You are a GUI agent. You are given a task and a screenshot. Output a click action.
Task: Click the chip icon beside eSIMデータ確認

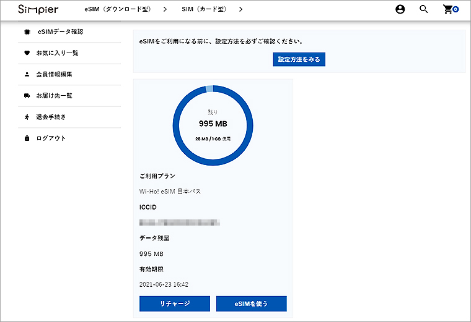[x=27, y=32]
